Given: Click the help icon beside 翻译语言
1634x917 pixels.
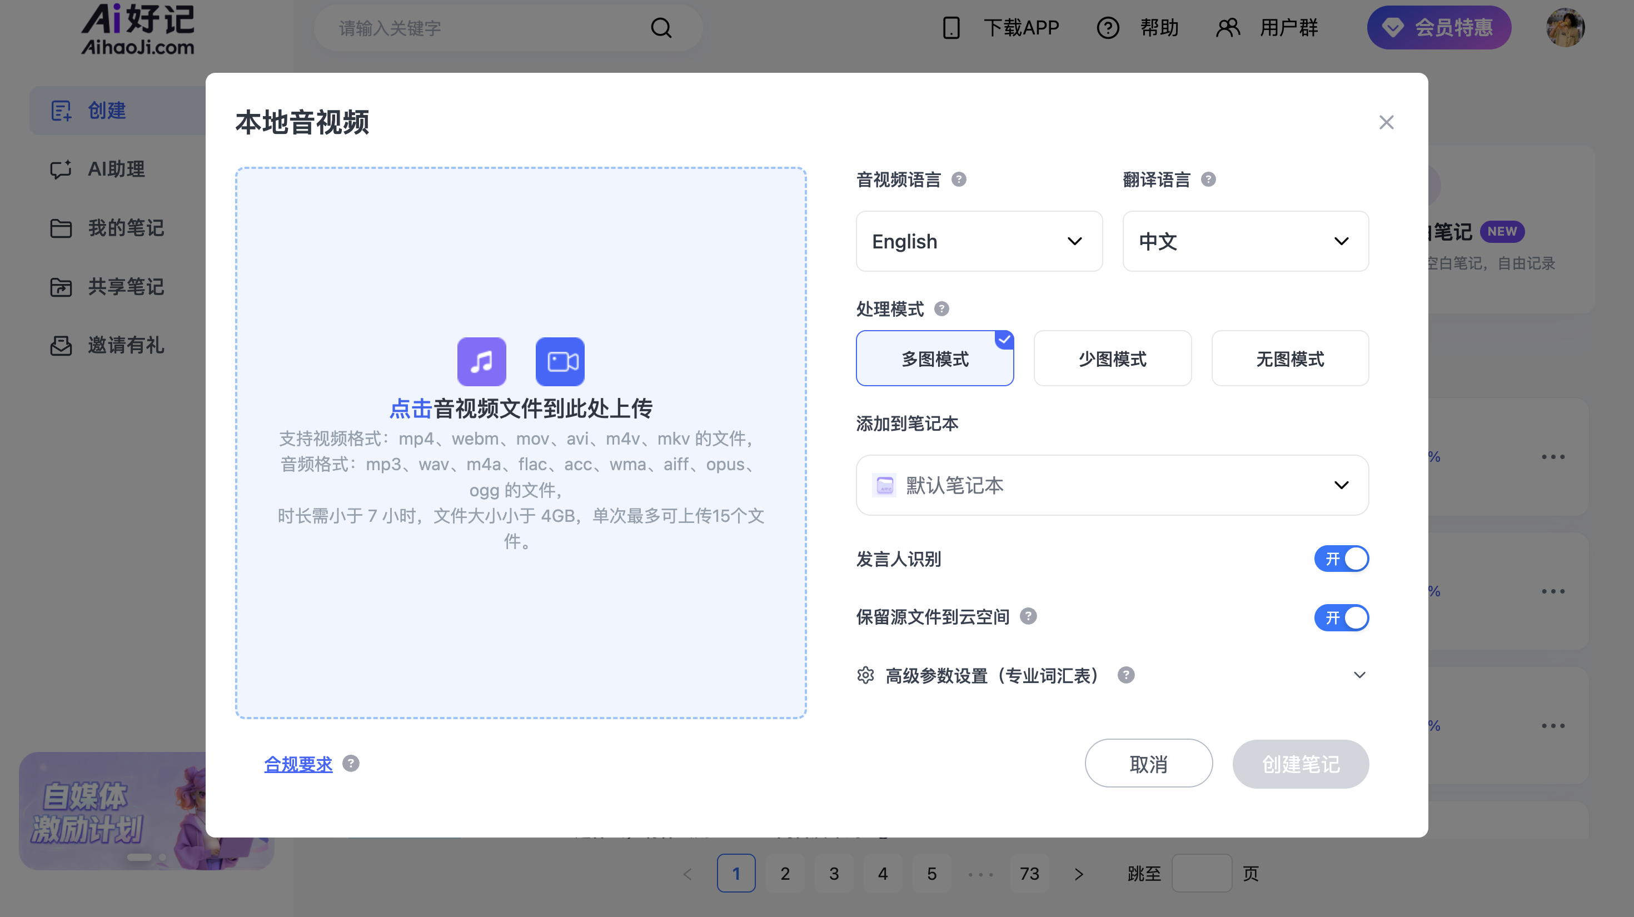Looking at the screenshot, I should 1208,180.
